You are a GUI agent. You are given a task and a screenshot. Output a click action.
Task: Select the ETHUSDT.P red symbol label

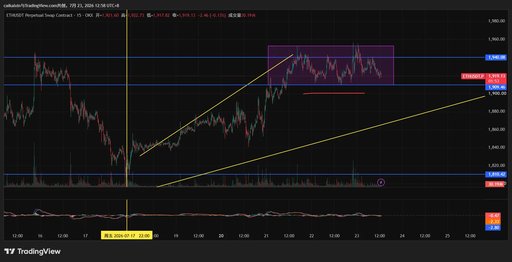[473, 76]
